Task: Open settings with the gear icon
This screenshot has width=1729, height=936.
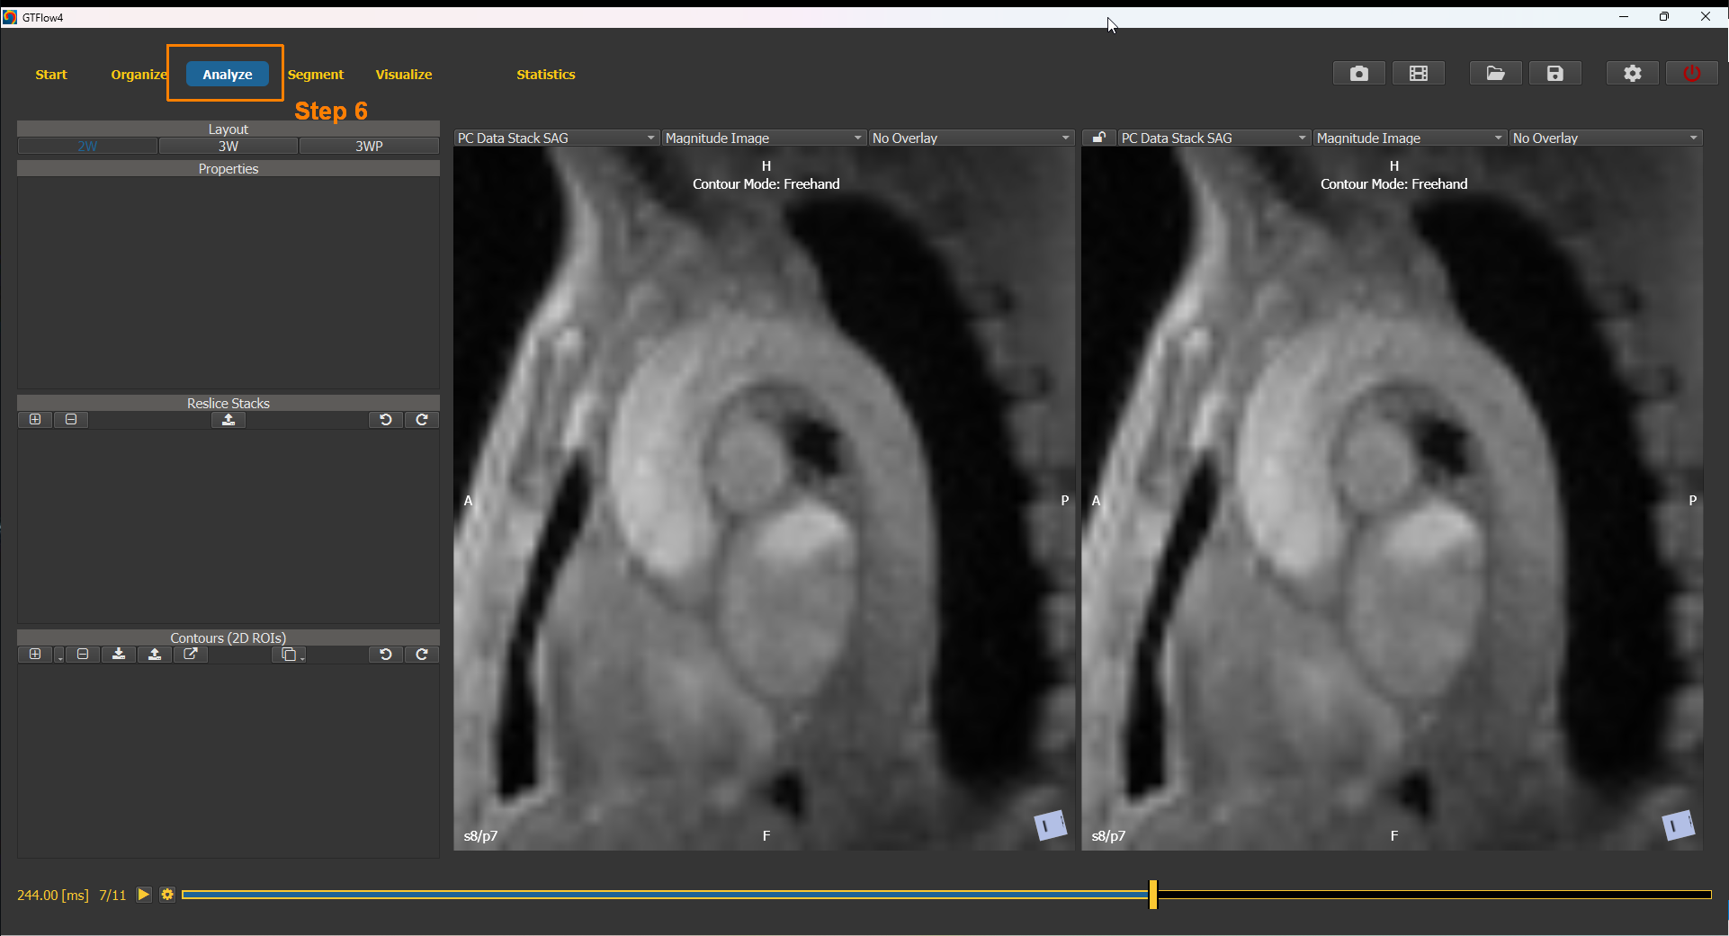Action: pos(1632,74)
